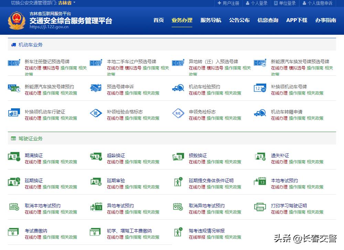The image size is (344, 250).
Task: Click the 遗失补证 license icon
Action: 260,156
